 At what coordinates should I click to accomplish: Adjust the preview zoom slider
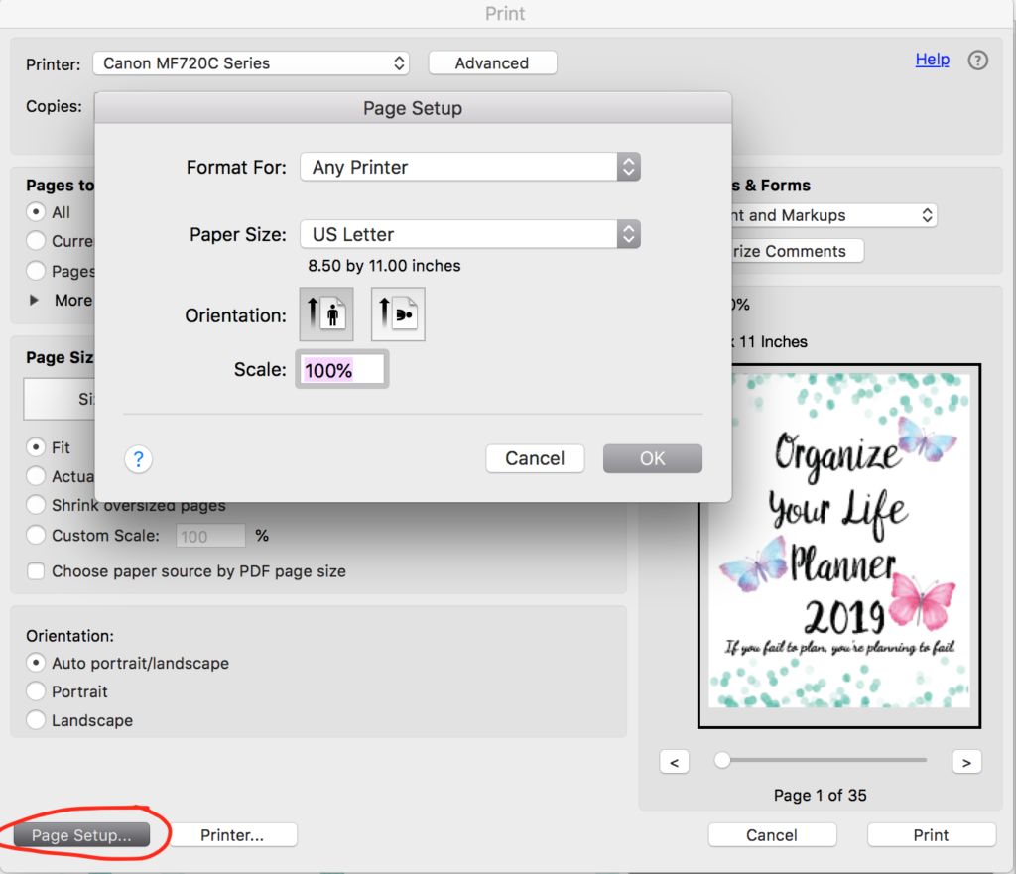click(x=721, y=760)
